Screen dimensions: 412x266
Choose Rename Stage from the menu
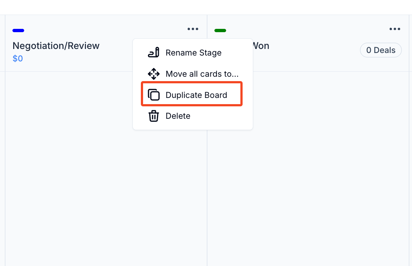point(194,53)
